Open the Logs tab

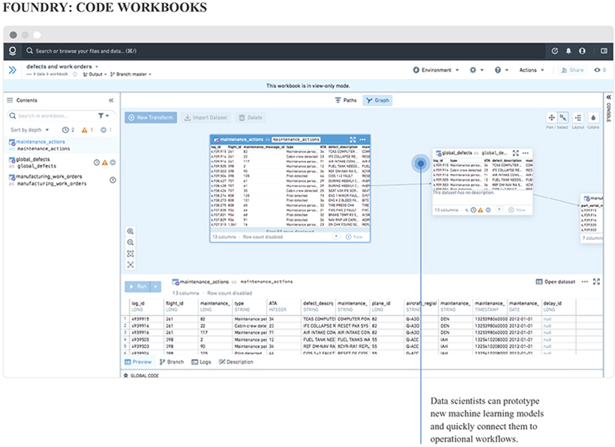pyautogui.click(x=201, y=361)
